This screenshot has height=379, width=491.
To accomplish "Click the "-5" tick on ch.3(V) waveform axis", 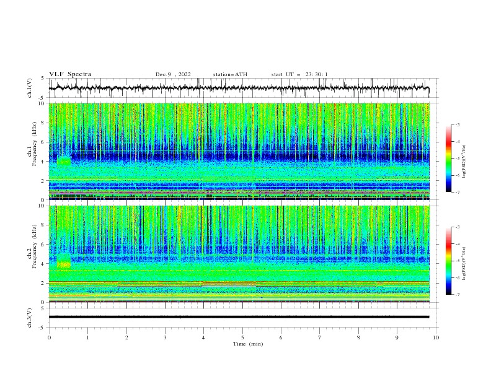I will [42, 328].
